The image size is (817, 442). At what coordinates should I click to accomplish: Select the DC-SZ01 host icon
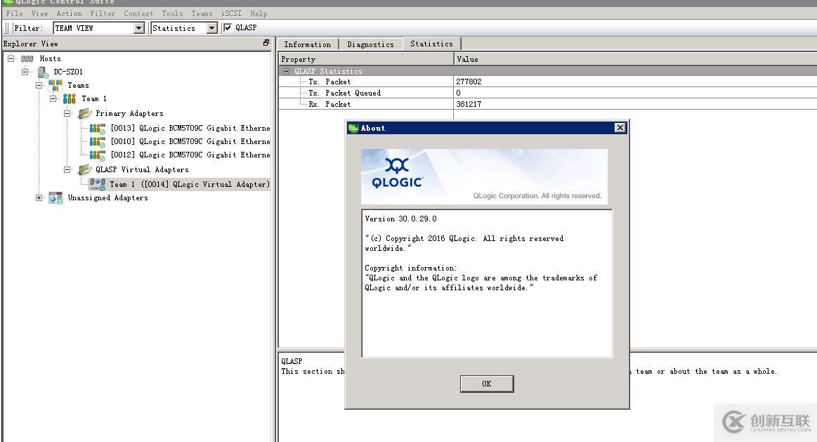[x=42, y=71]
